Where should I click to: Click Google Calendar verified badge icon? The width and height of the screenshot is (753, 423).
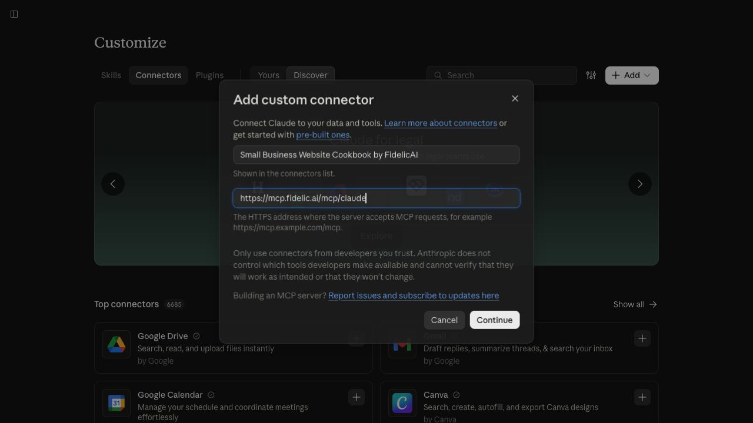pos(211,395)
